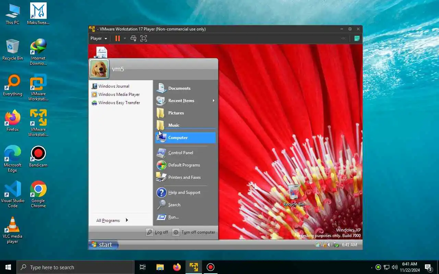The width and height of the screenshot is (439, 274).
Task: Select blue VMware Workstation desktop icon
Action: [x=38, y=88]
